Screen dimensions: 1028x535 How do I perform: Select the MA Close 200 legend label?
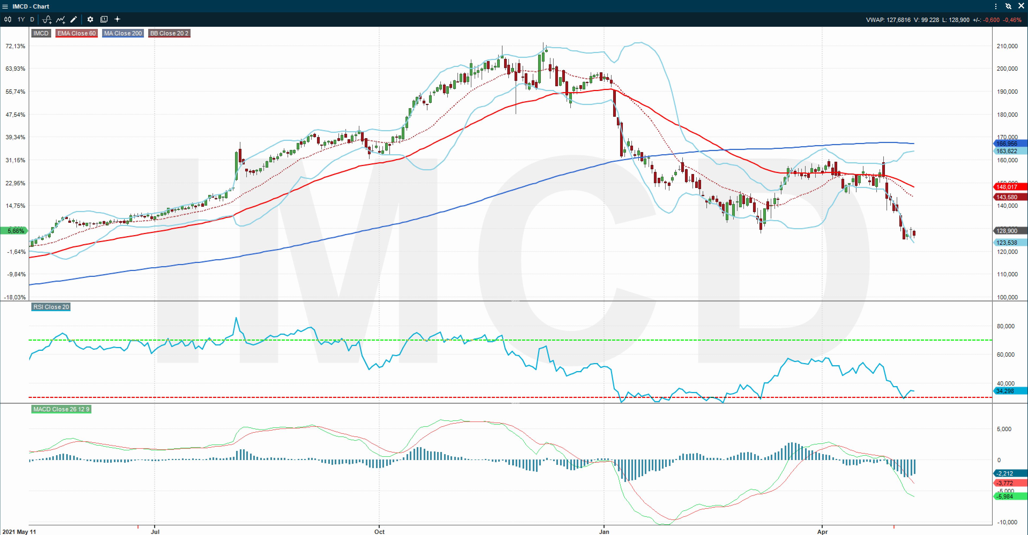tap(123, 33)
